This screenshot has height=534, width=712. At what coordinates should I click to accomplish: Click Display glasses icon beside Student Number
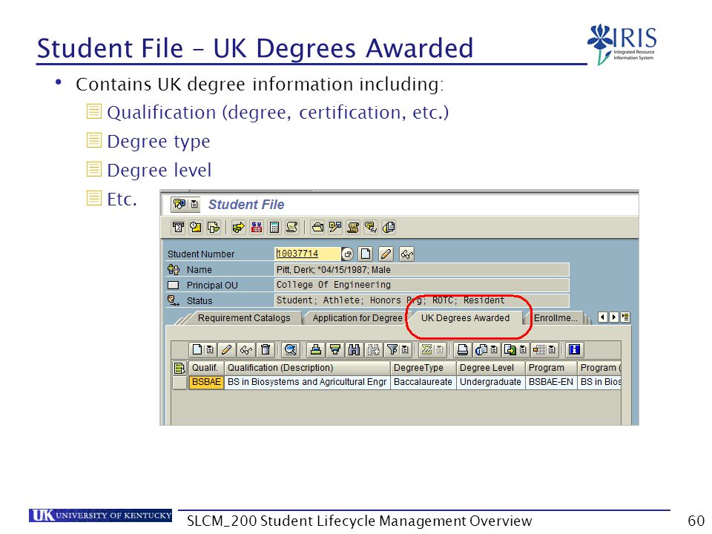click(x=407, y=254)
